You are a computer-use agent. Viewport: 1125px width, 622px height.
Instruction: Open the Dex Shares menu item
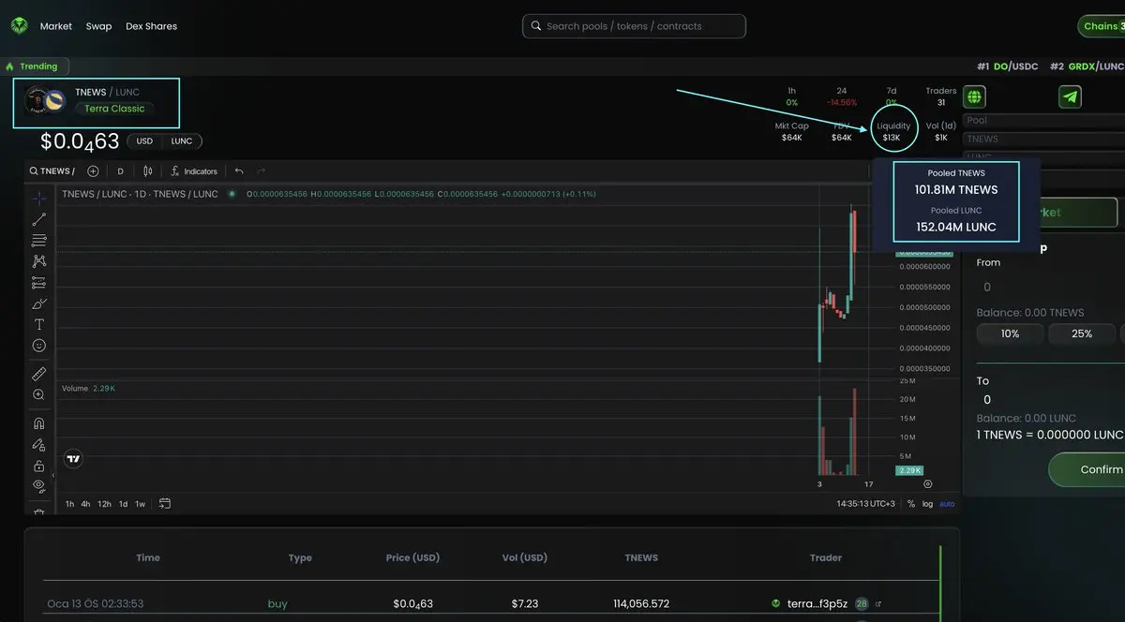click(151, 26)
